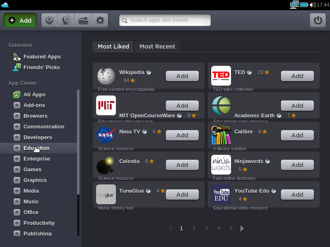Jump to page 3 of results

pos(206,228)
